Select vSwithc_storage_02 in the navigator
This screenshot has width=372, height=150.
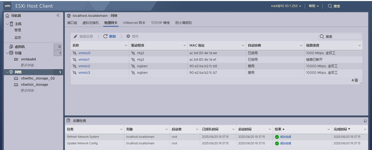click(38, 78)
